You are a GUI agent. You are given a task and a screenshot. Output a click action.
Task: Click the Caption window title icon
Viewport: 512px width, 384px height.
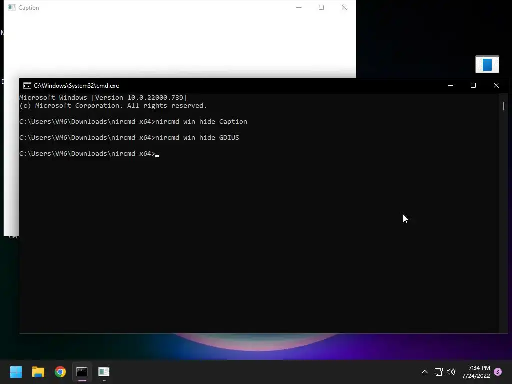point(12,8)
